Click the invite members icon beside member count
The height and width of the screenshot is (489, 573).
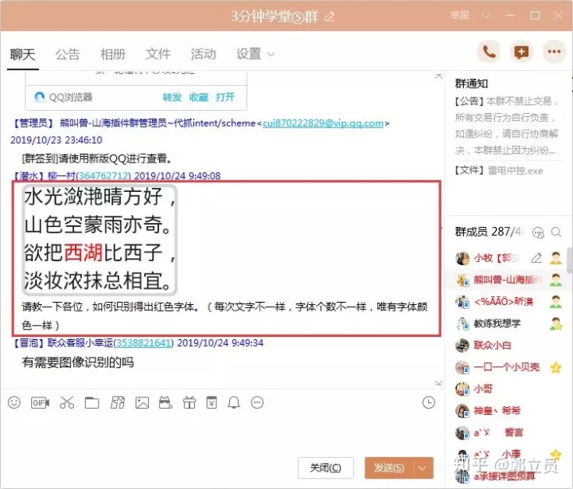[x=538, y=233]
